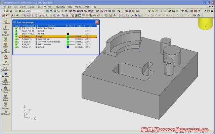
Task: Open the File menu
Action: [4, 7]
